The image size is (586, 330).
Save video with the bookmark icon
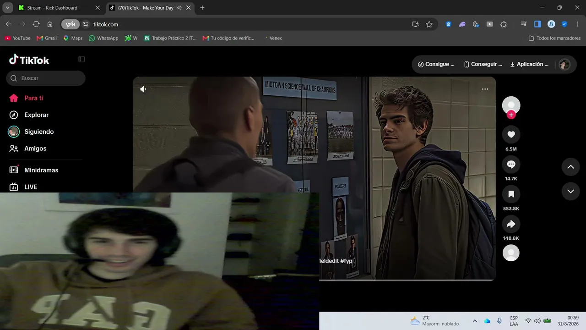click(x=511, y=194)
